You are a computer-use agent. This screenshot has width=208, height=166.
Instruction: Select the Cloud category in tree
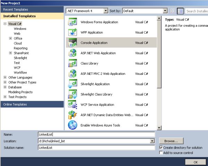(x=18, y=43)
